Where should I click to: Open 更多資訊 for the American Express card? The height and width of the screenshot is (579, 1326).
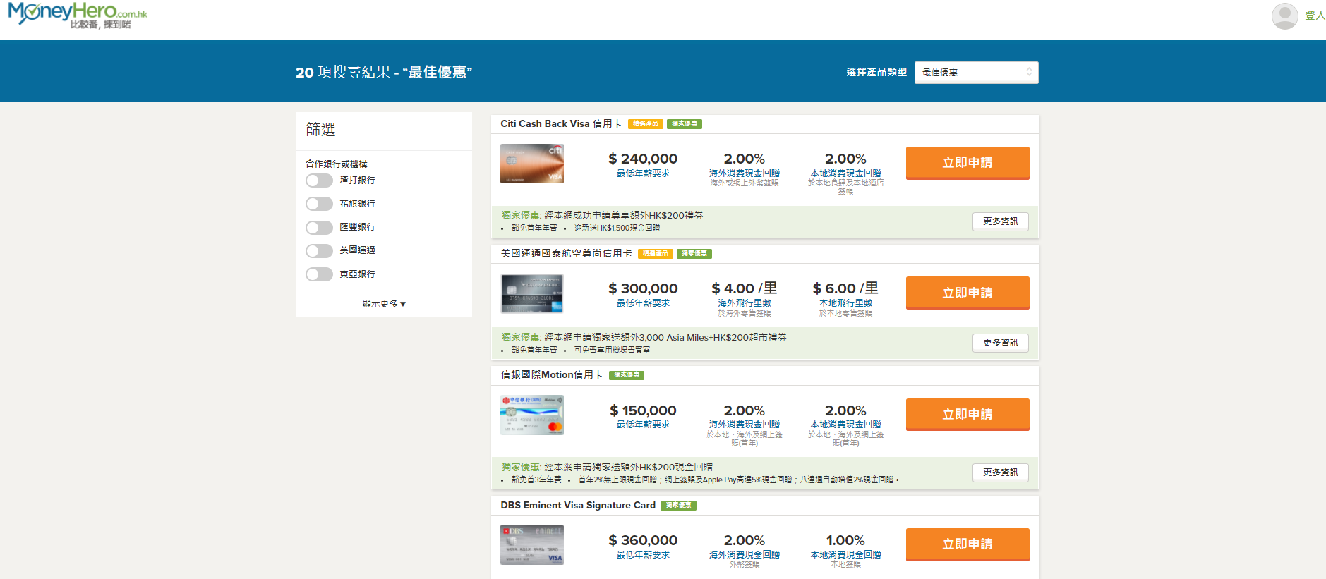click(1000, 343)
